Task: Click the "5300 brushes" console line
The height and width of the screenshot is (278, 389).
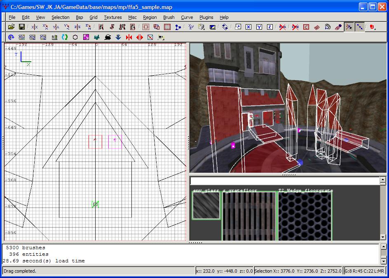Action: tap(25, 248)
